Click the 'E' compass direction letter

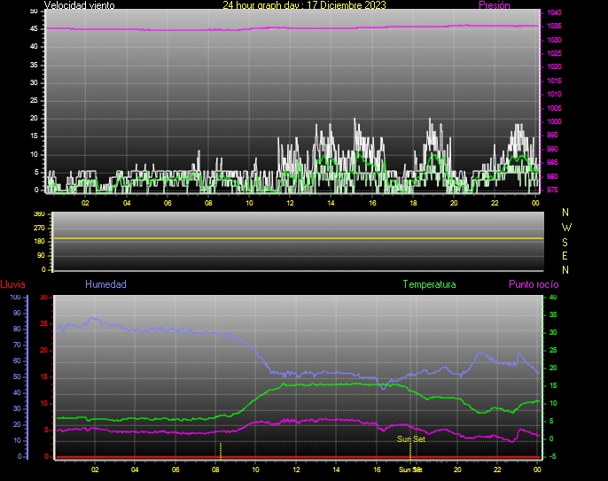click(565, 256)
